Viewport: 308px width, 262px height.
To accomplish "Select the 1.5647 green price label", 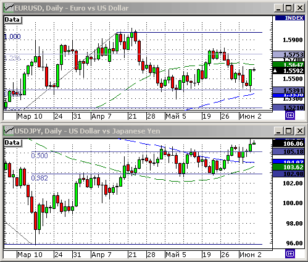I will pyautogui.click(x=288, y=65).
